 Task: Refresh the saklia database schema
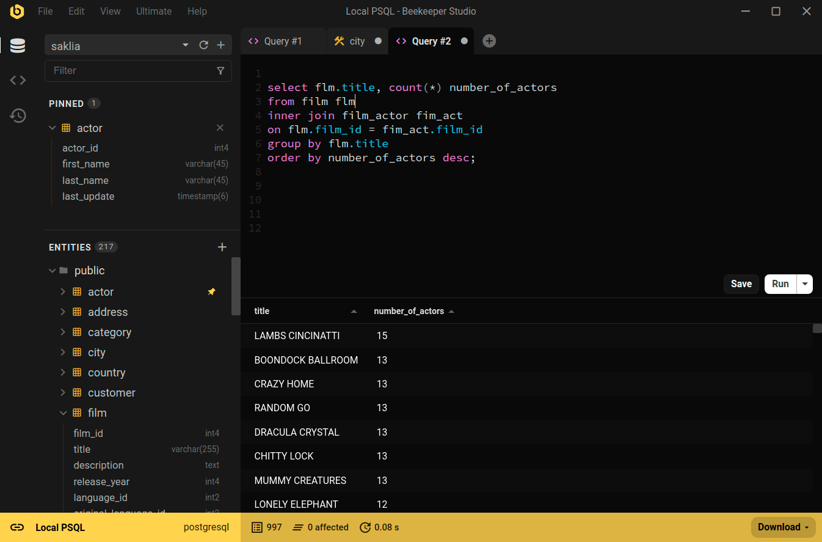click(203, 45)
